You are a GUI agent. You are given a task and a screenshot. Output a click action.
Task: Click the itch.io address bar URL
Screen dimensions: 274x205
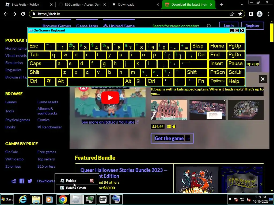(x=49, y=14)
